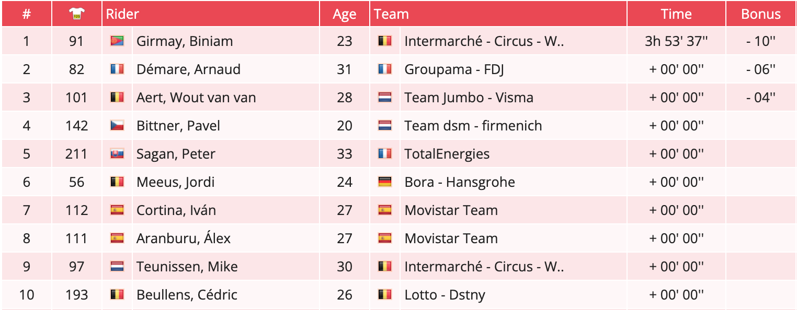Click Czech flag beside Bittner, Pavel
797x310 pixels.
coord(117,125)
